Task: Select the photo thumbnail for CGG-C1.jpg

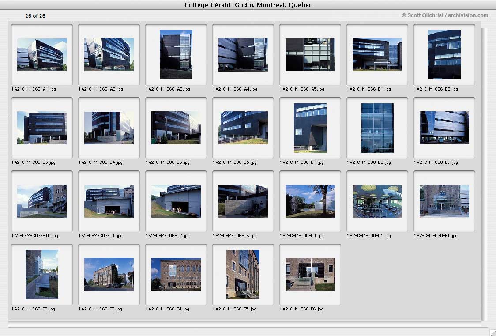Action: (109, 201)
